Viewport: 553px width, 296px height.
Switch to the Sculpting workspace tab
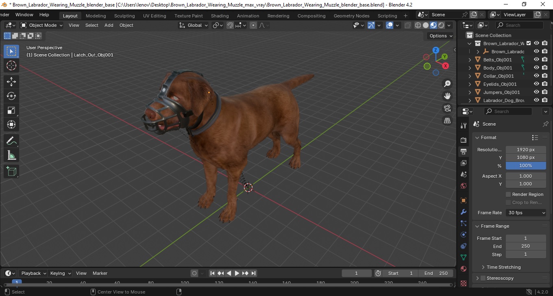pos(124,16)
